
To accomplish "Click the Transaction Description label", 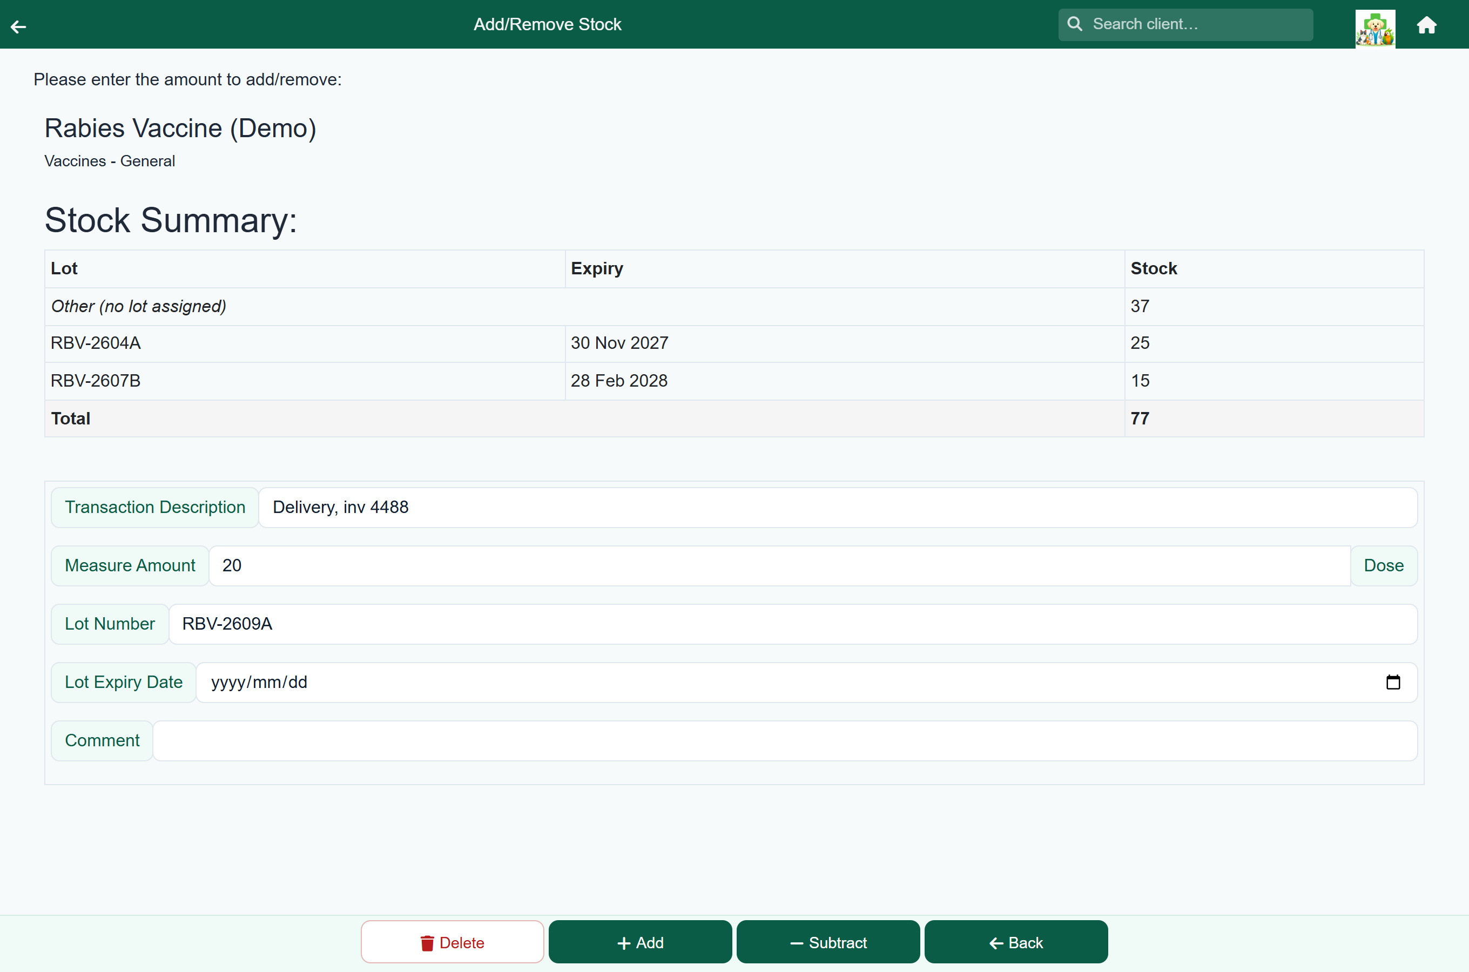I will pyautogui.click(x=155, y=507).
